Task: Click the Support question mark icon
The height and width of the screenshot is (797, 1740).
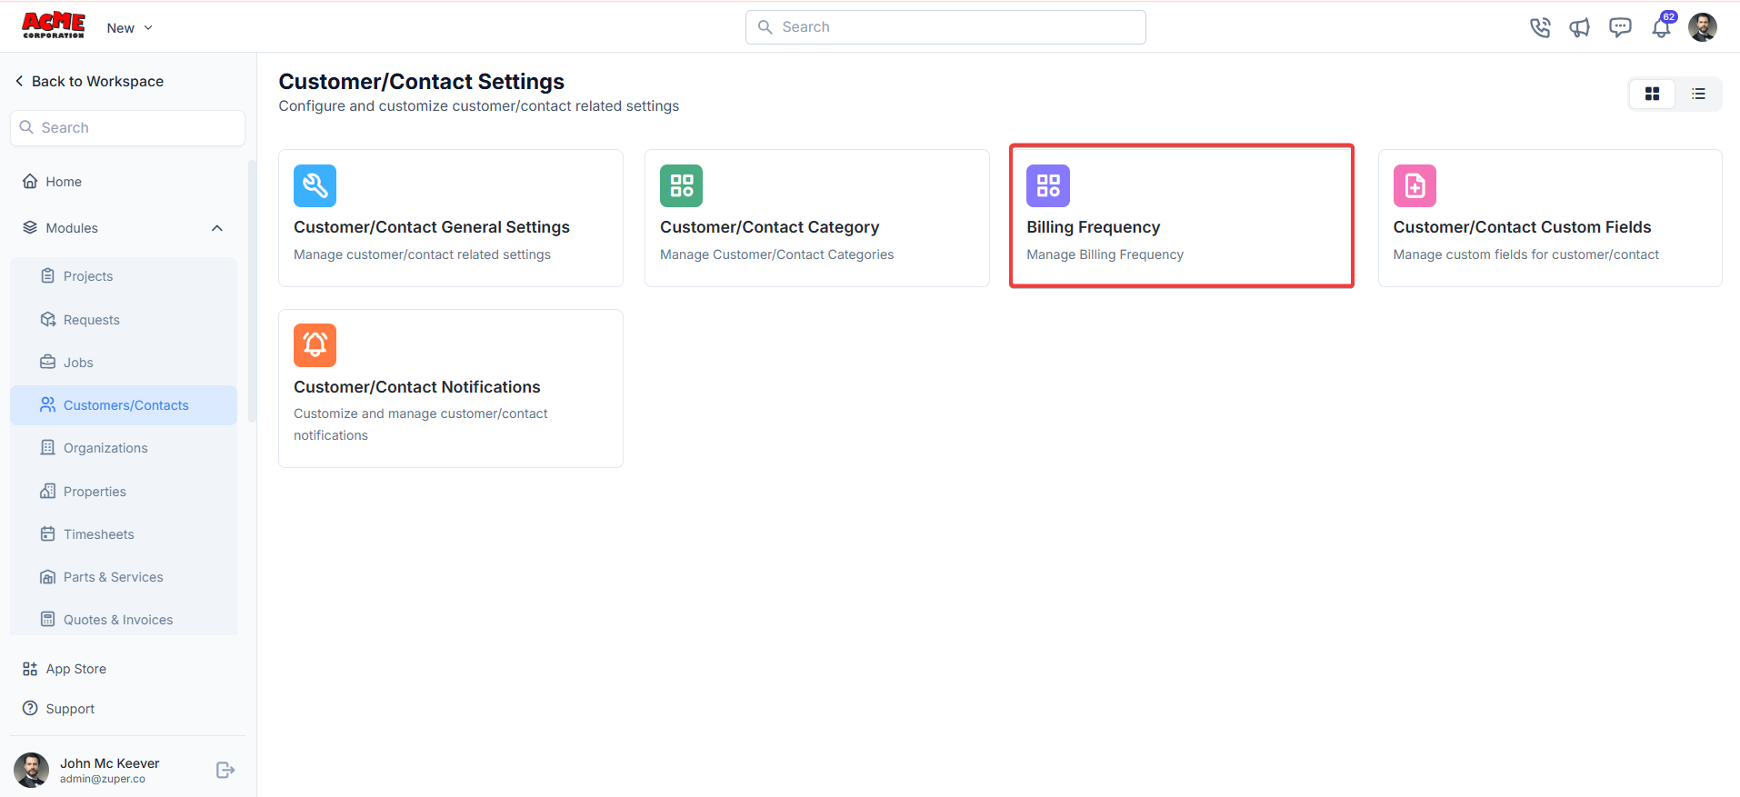Action: [30, 708]
